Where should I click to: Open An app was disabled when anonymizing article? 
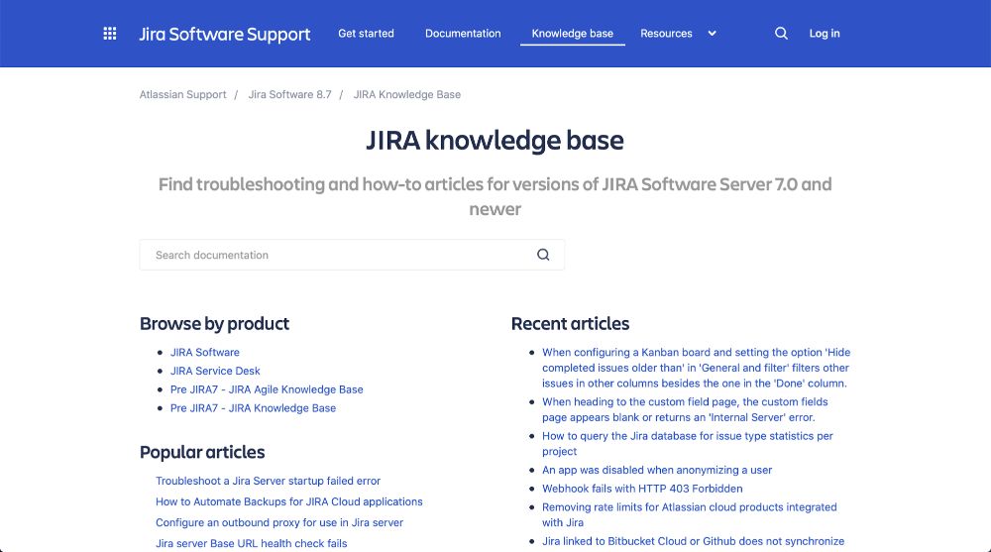657,470
